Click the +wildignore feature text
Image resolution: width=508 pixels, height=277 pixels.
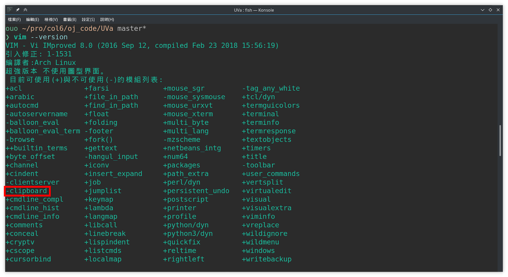point(265,234)
